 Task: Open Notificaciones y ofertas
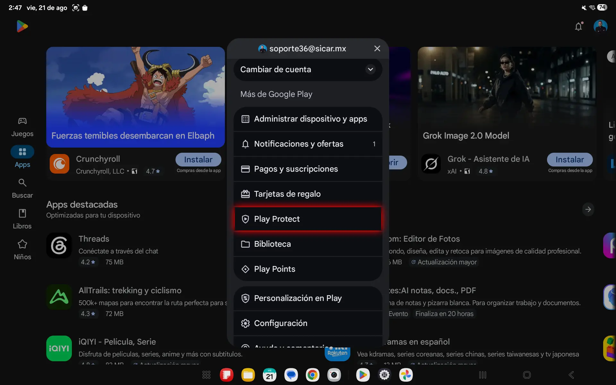[x=308, y=144]
